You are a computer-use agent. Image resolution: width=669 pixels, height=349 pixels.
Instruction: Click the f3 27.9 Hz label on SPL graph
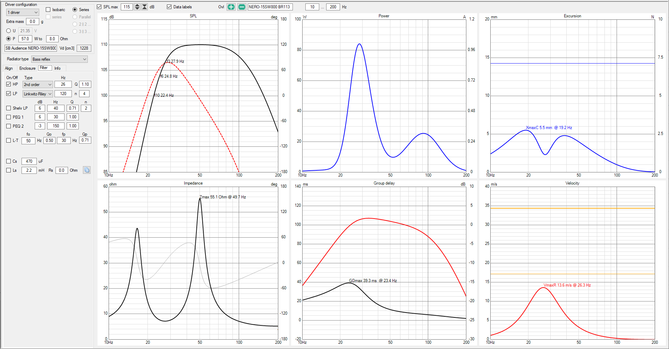coord(175,61)
